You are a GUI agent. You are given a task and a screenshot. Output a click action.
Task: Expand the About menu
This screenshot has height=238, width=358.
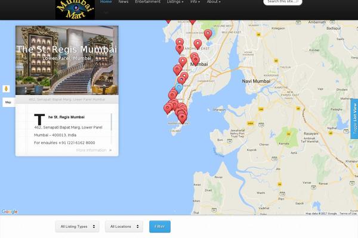[214, 2]
